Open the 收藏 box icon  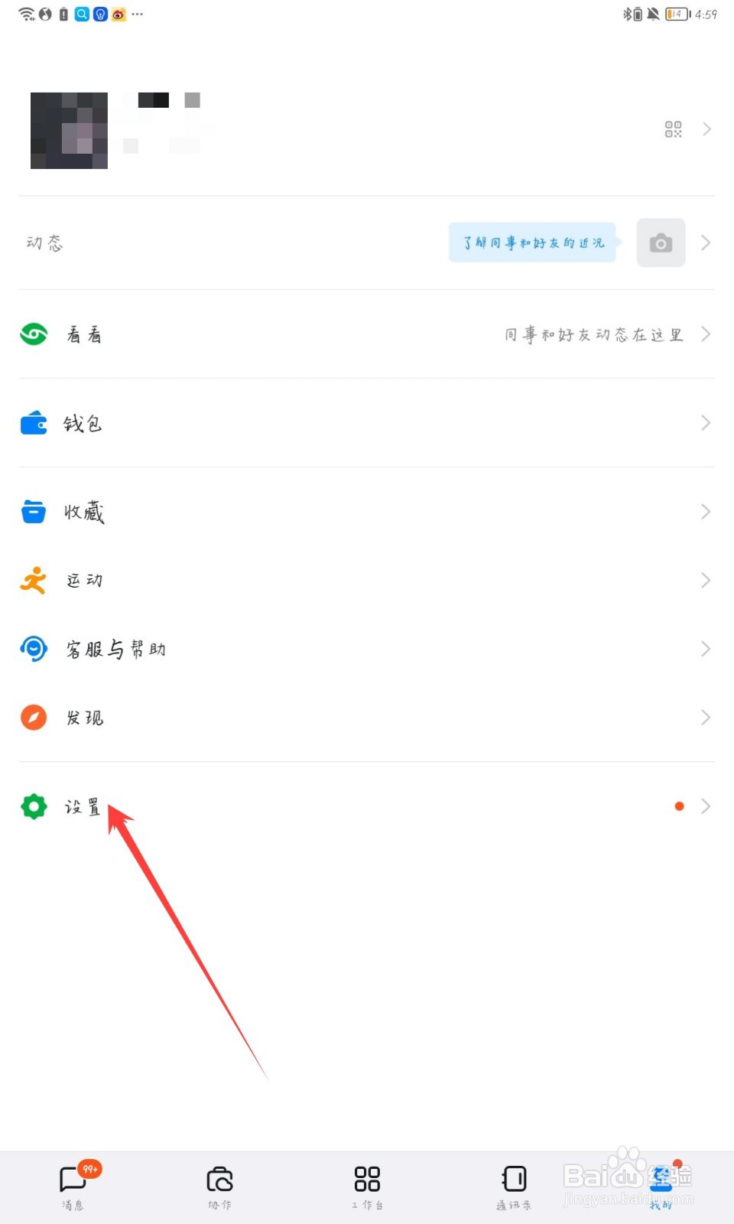point(34,512)
